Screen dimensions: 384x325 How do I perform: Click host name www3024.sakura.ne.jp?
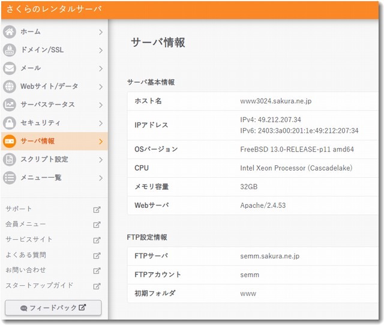(x=276, y=101)
